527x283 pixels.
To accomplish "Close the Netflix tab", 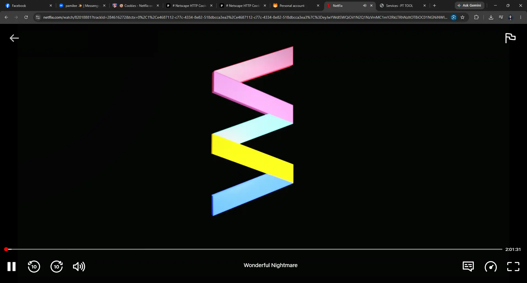I will pos(371,5).
